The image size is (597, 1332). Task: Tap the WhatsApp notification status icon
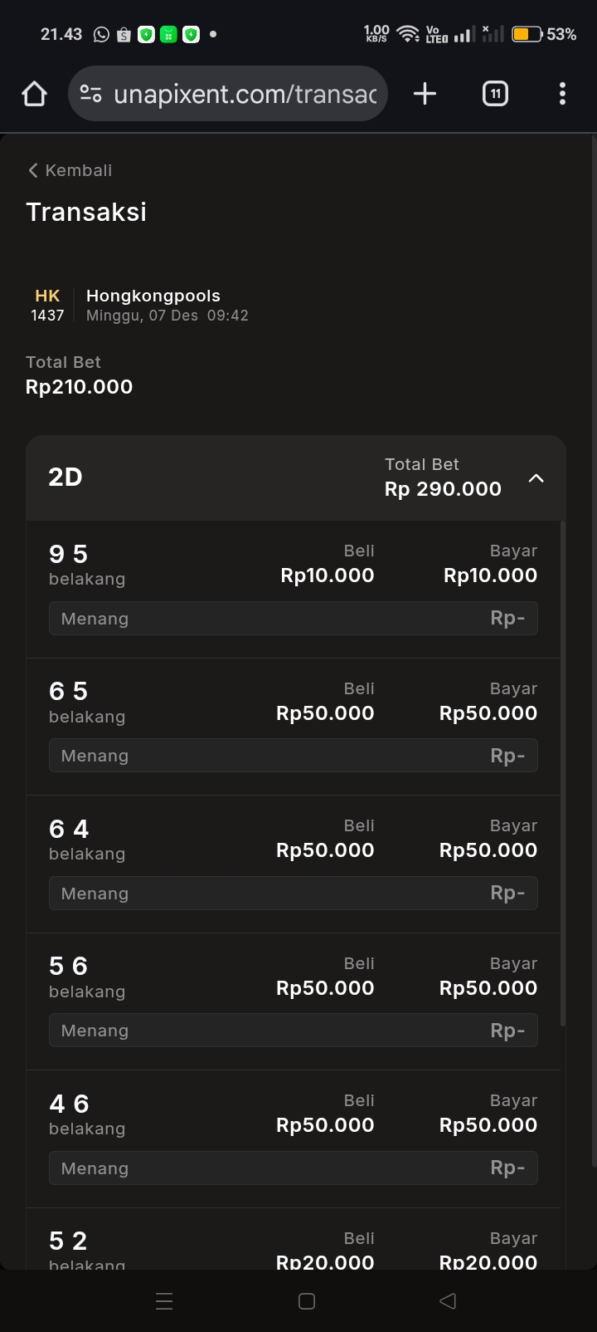pos(101,34)
